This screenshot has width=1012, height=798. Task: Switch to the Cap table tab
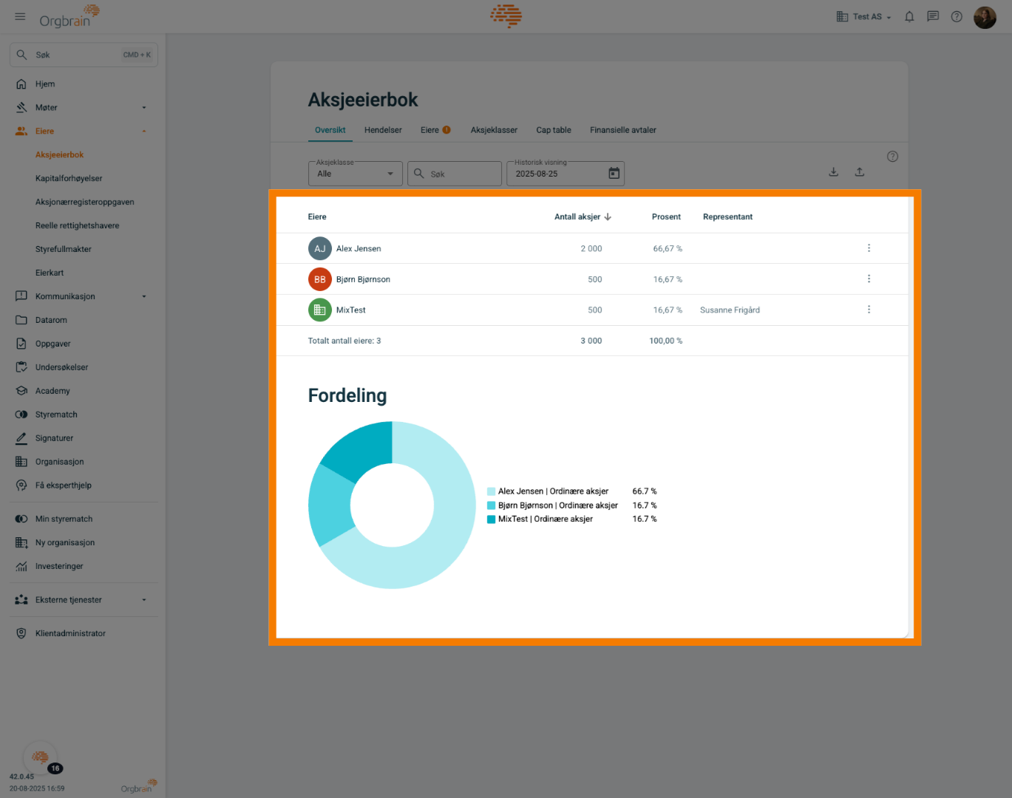coord(554,130)
